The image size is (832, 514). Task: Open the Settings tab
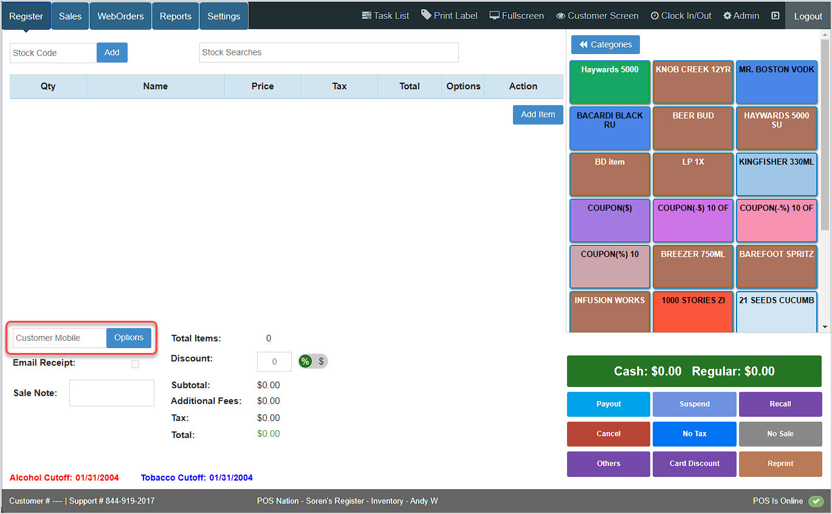point(223,15)
